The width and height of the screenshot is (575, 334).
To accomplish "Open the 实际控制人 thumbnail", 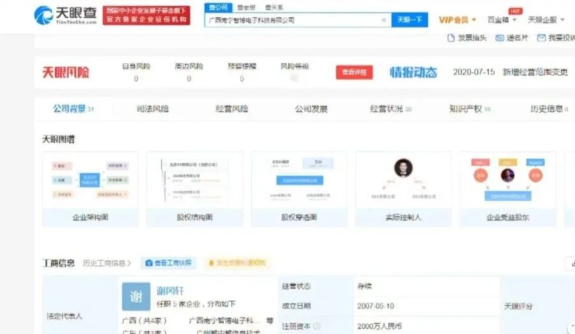I will pyautogui.click(x=404, y=189).
